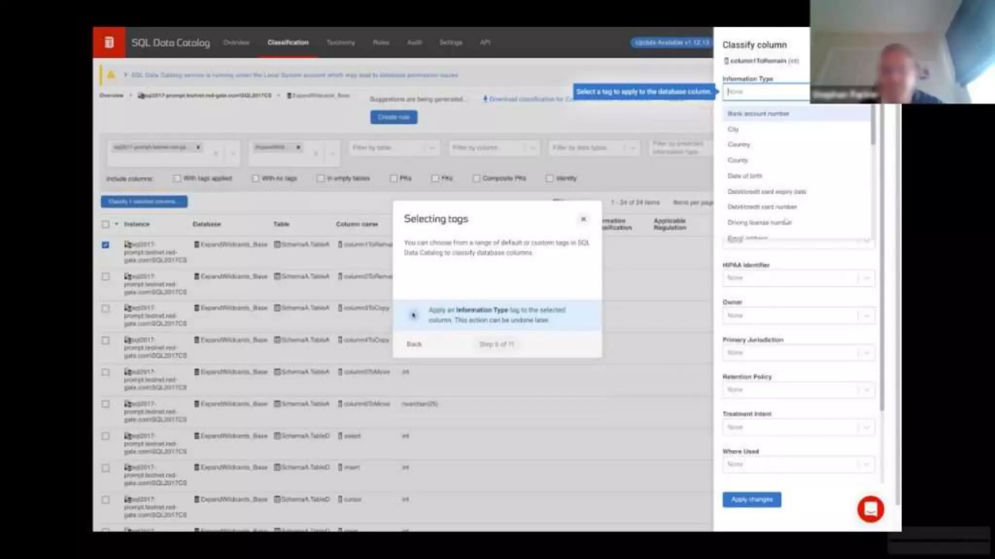This screenshot has width=995, height=559.
Task: Click the download icon beside Download classification
Action: [485, 99]
